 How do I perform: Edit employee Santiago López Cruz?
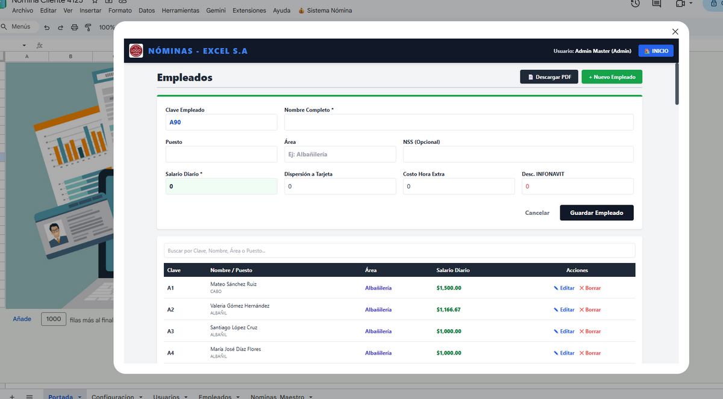565,332
